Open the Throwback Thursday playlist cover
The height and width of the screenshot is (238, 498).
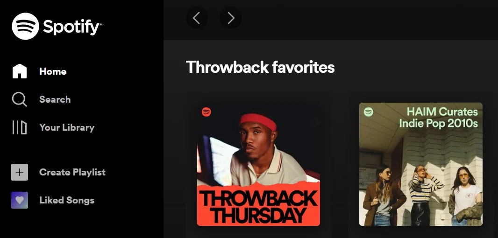(258, 164)
